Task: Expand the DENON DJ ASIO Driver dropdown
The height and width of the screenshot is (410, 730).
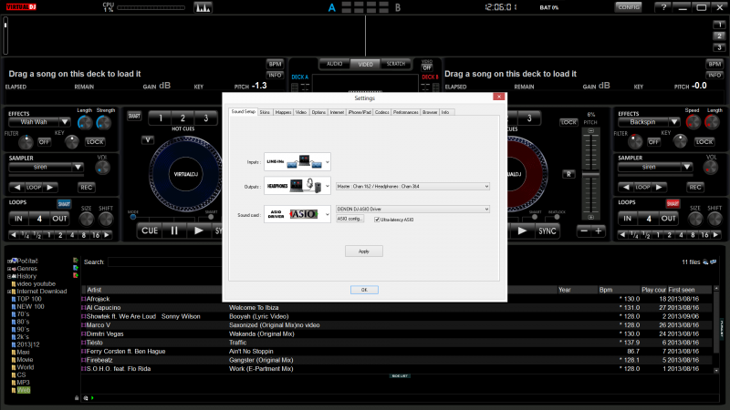Action: point(412,209)
